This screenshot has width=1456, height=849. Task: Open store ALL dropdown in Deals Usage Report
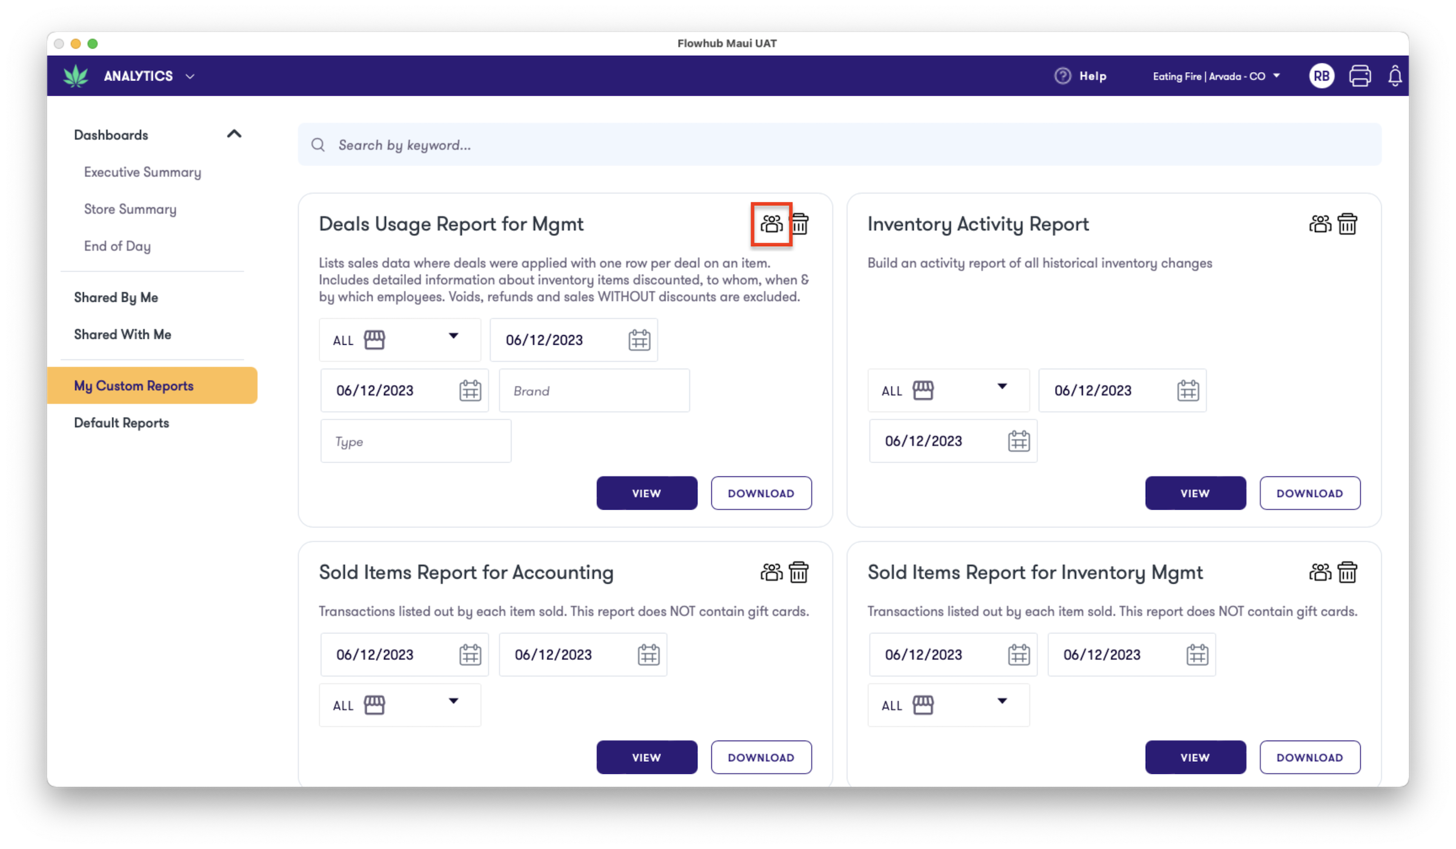pos(400,340)
